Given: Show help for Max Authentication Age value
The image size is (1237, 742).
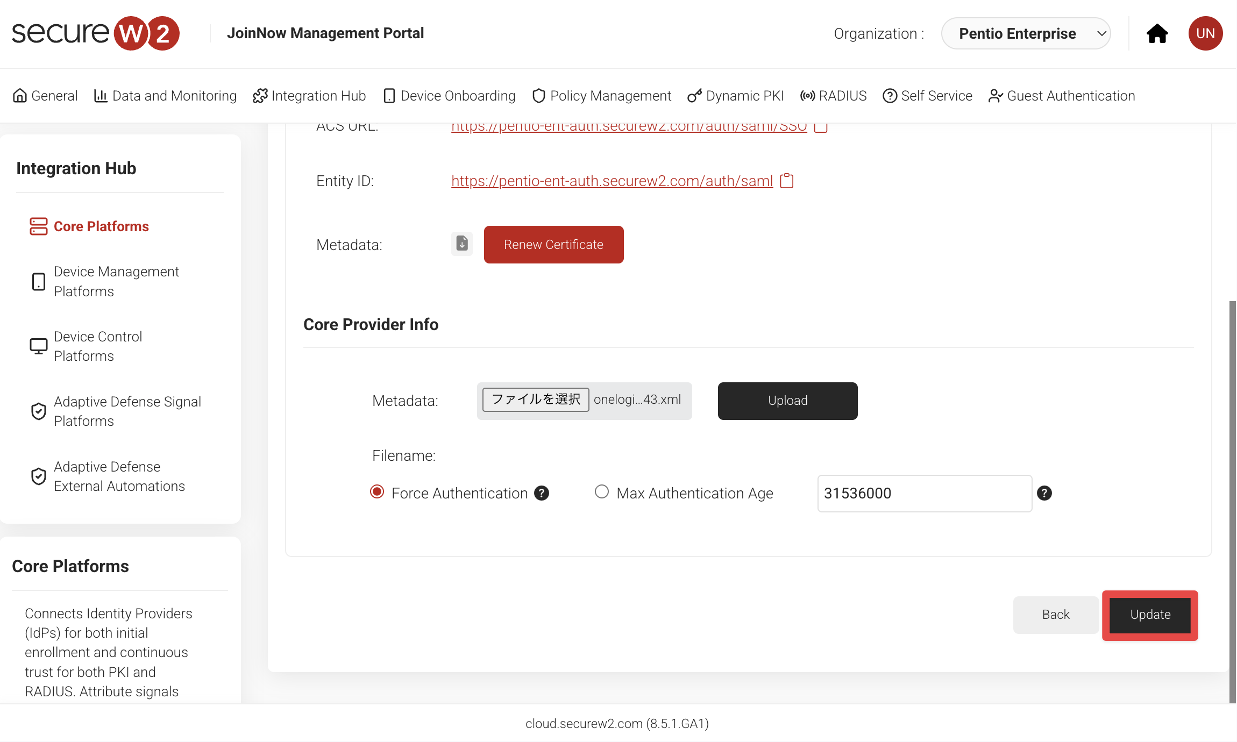Looking at the screenshot, I should [x=1044, y=493].
